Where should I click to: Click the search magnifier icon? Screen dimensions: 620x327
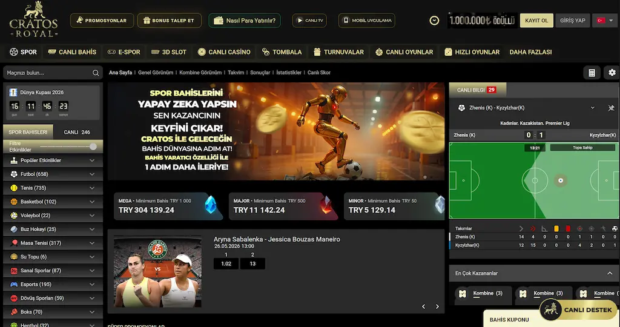tap(96, 73)
